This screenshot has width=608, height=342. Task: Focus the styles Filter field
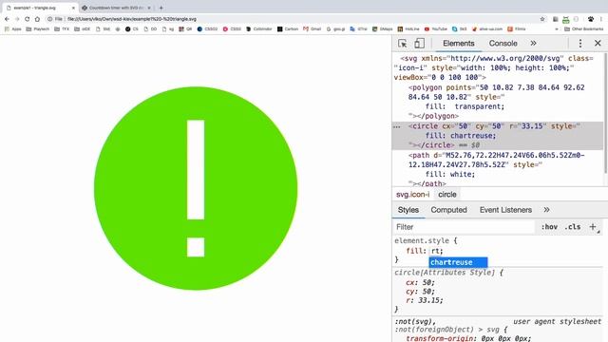(x=465, y=227)
